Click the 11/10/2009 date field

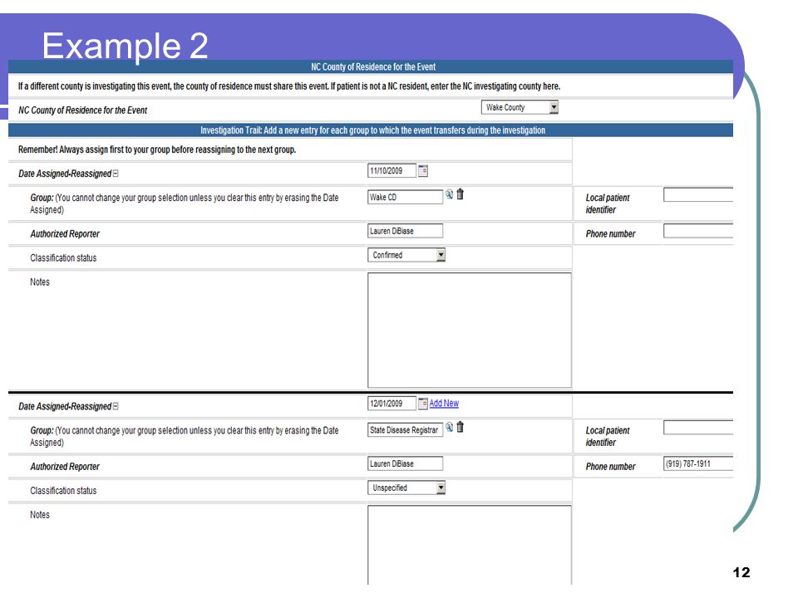tap(392, 171)
